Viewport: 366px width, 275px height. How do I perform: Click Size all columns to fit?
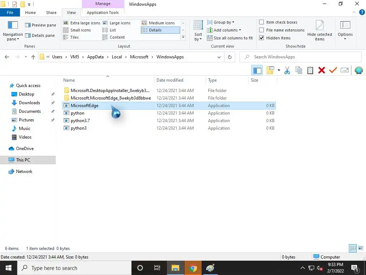(x=230, y=38)
